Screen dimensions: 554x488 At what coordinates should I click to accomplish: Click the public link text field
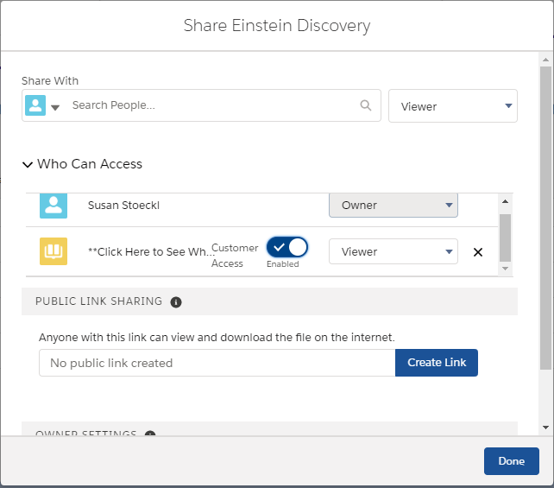click(x=217, y=363)
